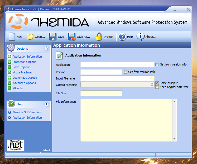Click green arrow beside Application Information option
This screenshot has height=164, width=197.
tap(9, 57)
